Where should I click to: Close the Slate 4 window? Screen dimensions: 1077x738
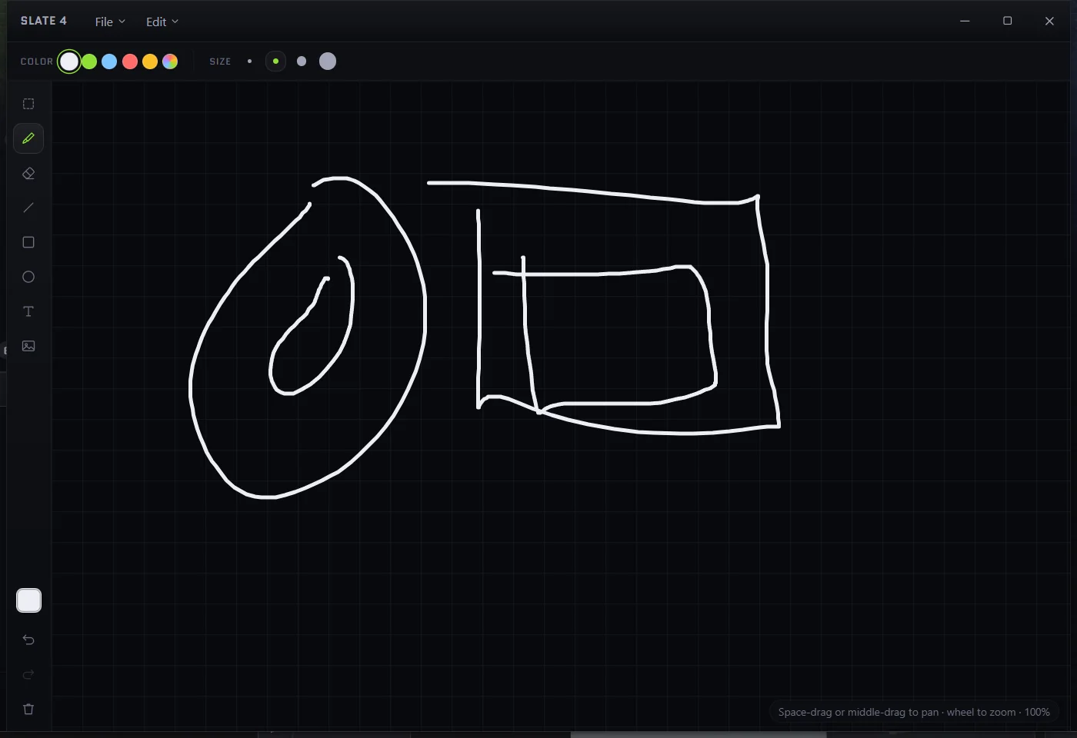tap(1049, 21)
